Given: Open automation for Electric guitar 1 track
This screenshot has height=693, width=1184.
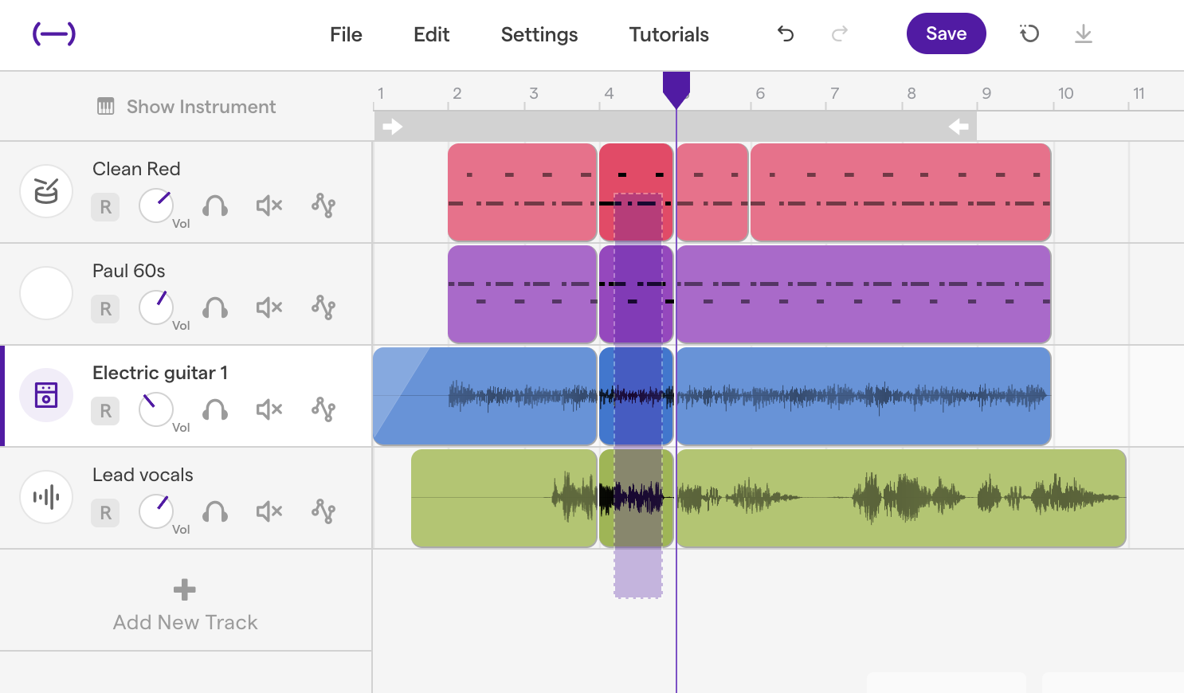Looking at the screenshot, I should pyautogui.click(x=323, y=409).
